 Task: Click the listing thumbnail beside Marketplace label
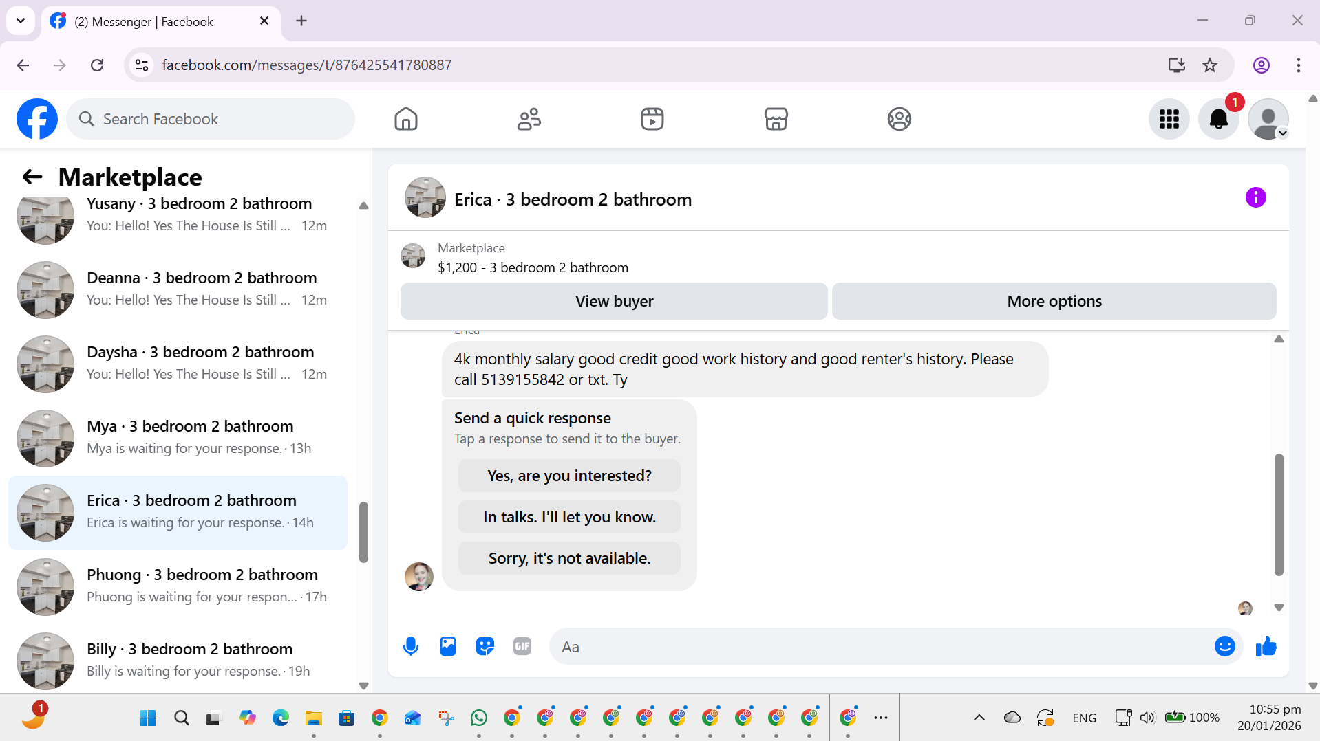pos(413,256)
